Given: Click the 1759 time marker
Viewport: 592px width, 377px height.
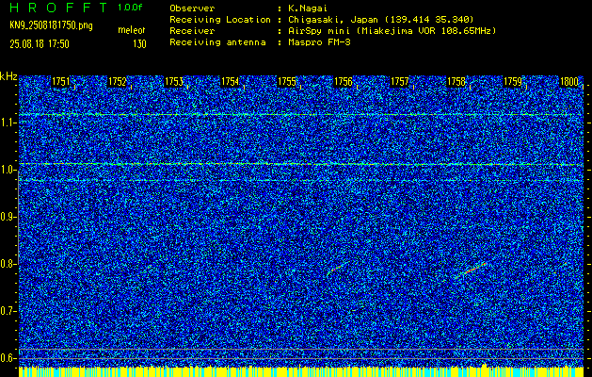Looking at the screenshot, I should tap(513, 82).
